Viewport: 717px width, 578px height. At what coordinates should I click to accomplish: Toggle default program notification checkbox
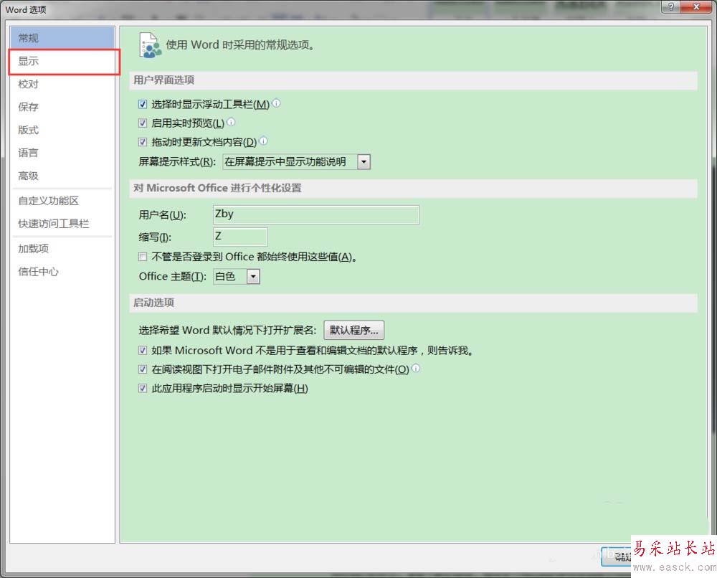coord(143,350)
